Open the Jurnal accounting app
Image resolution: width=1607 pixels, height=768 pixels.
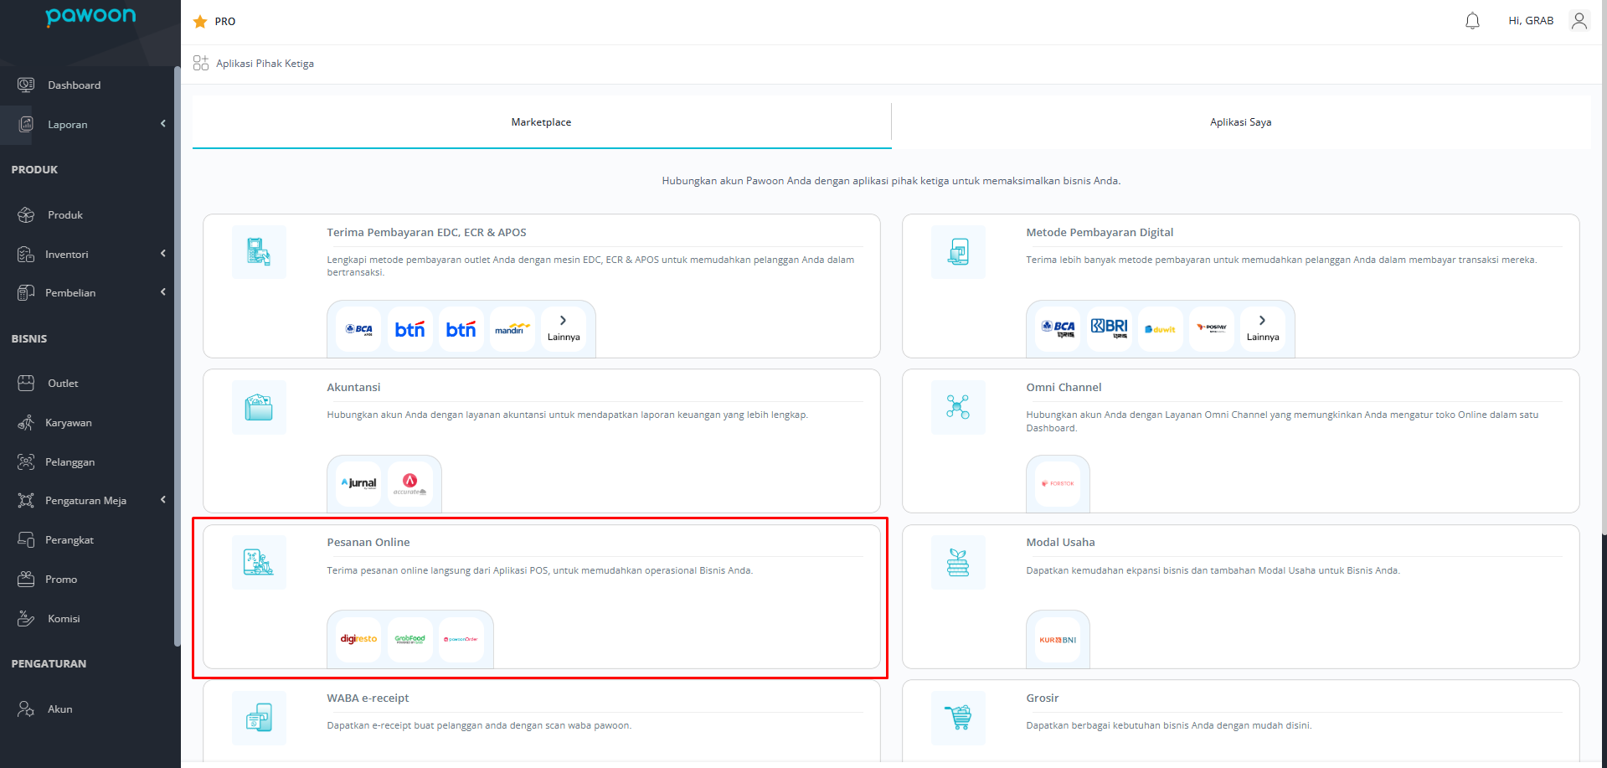pyautogui.click(x=359, y=484)
